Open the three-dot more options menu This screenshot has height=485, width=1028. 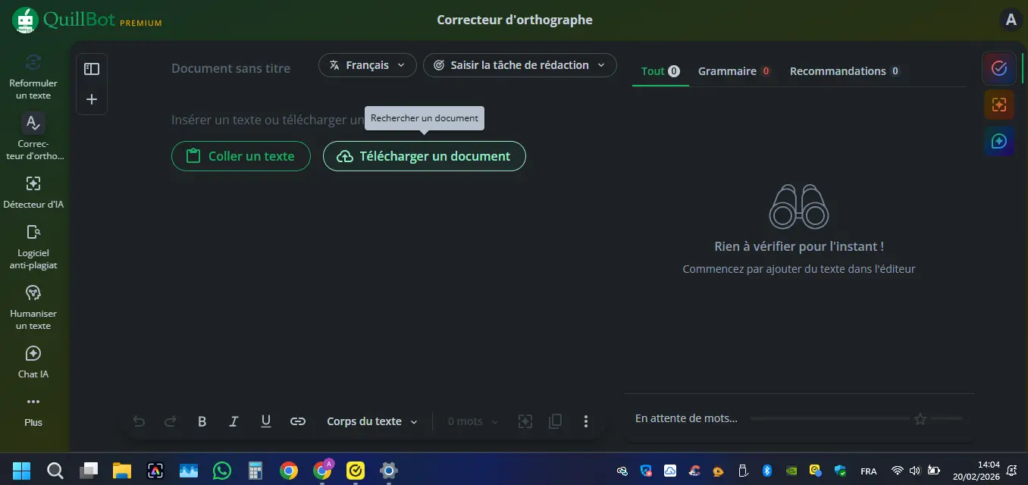(x=585, y=421)
